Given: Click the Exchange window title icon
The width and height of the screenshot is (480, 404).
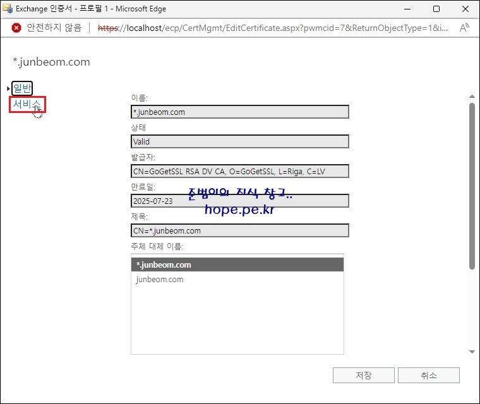Looking at the screenshot, I should pos(8,9).
